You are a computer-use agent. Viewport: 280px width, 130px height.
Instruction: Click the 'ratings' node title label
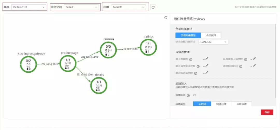coord(149,36)
